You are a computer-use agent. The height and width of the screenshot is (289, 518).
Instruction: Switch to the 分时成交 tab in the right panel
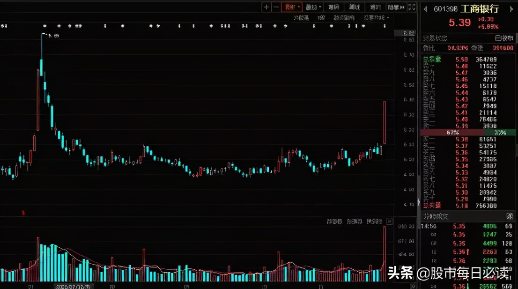pos(436,216)
